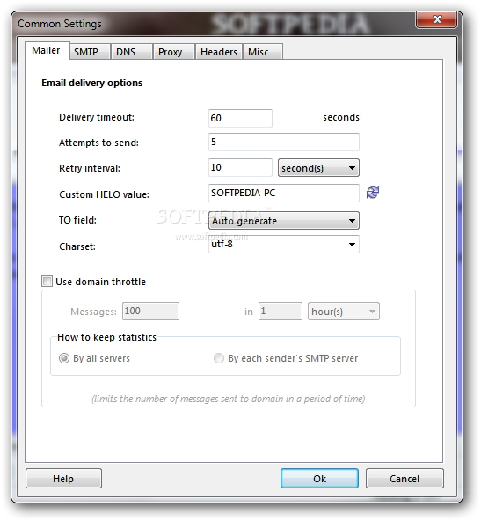The height and width of the screenshot is (521, 481).
Task: Switch to the DNS tab
Action: [x=131, y=52]
